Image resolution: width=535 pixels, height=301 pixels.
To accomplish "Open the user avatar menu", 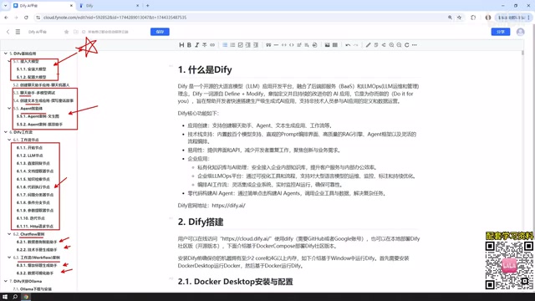I will pyautogui.click(x=520, y=32).
